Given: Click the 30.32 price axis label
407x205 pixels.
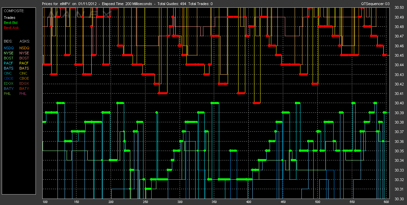Looking at the screenshot, I should pyautogui.click(x=399, y=180).
